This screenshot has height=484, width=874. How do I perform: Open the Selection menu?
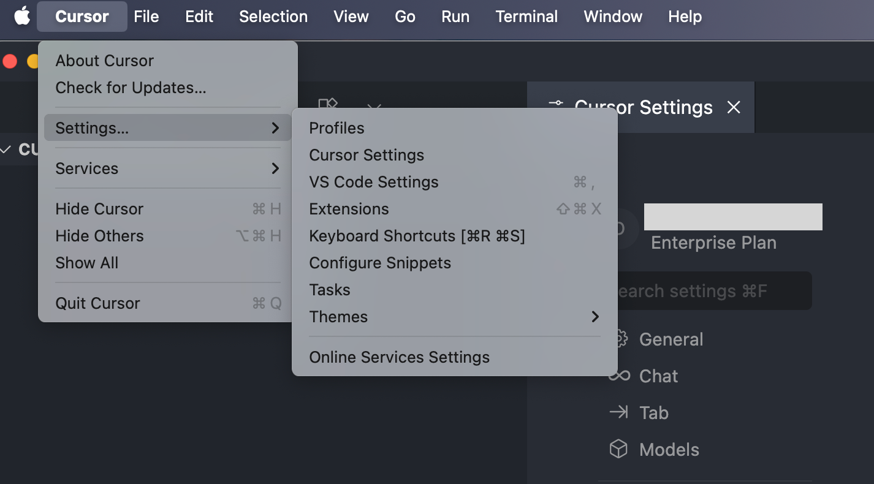point(273,17)
